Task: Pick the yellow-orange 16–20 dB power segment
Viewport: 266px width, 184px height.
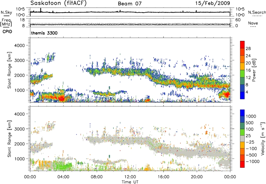Action: (242, 66)
